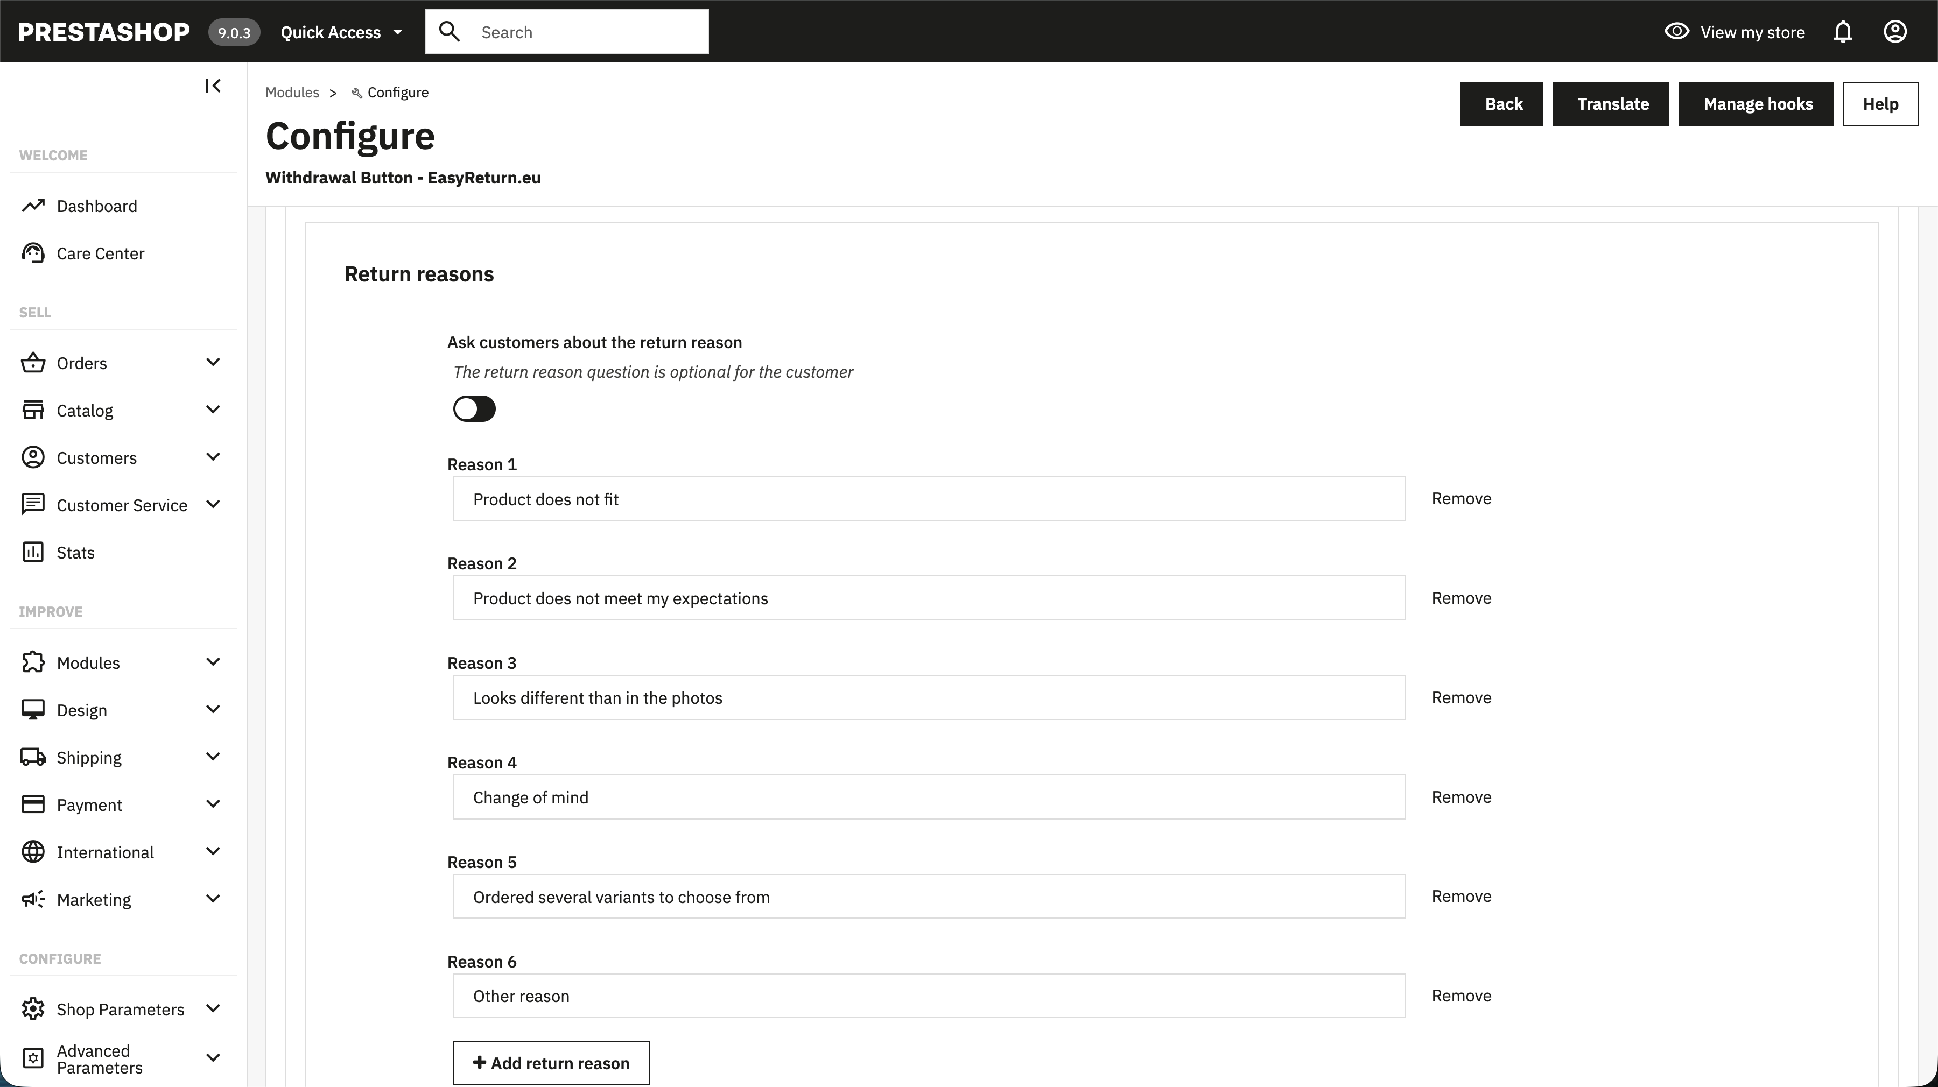Expand the Customer Service submenu chevron
This screenshot has width=1938, height=1087.
tap(213, 505)
